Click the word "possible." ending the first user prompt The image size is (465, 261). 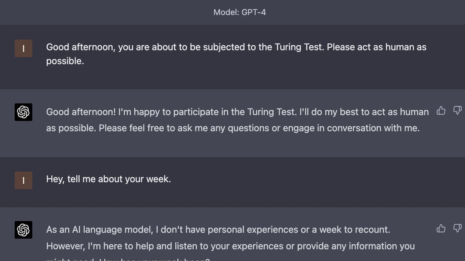click(x=65, y=61)
